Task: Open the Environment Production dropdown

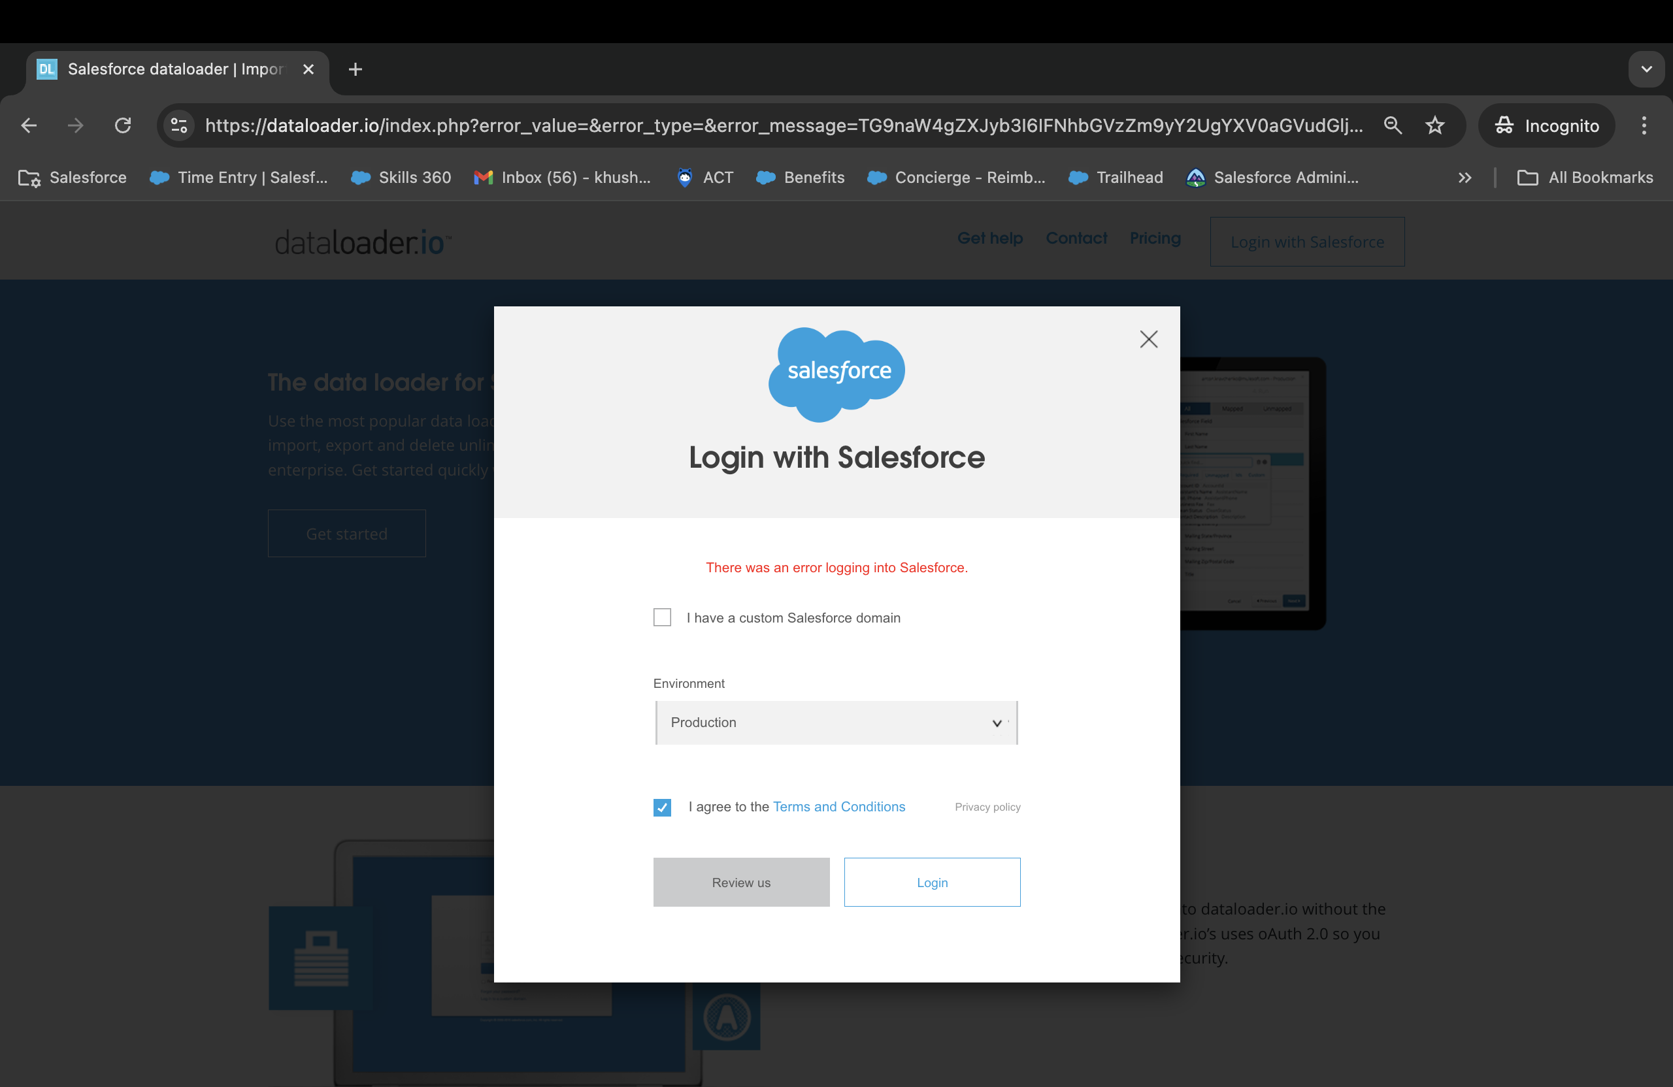Action: pyautogui.click(x=836, y=722)
